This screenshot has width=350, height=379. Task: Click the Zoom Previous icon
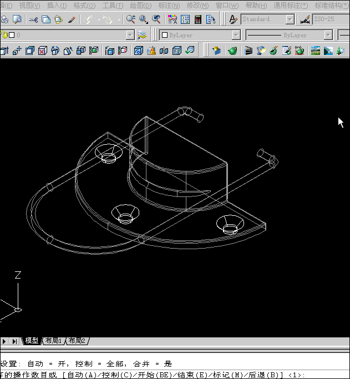click(x=157, y=19)
